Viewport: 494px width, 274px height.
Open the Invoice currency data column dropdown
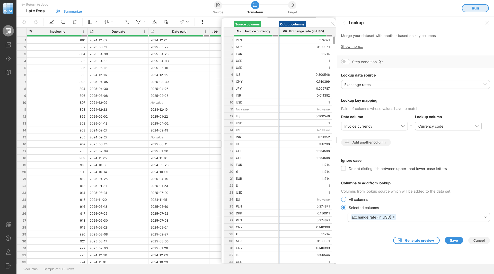point(374,126)
